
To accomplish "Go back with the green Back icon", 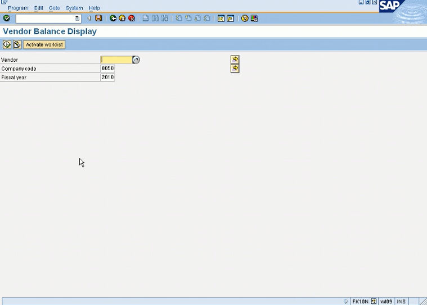I will pos(113,18).
